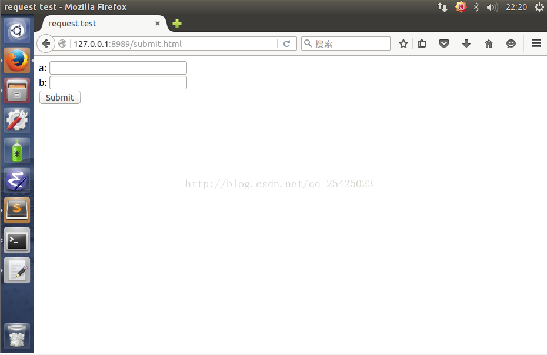Image resolution: width=547 pixels, height=355 pixels.
Task: Launch Firefox from the dock
Action: click(17, 61)
